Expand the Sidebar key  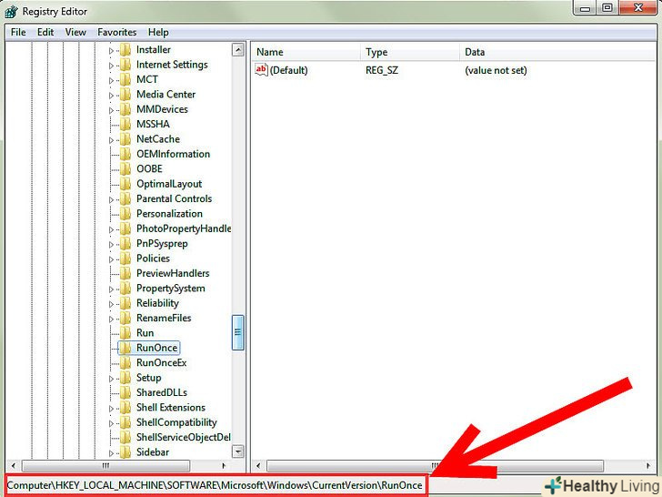pyautogui.click(x=112, y=453)
